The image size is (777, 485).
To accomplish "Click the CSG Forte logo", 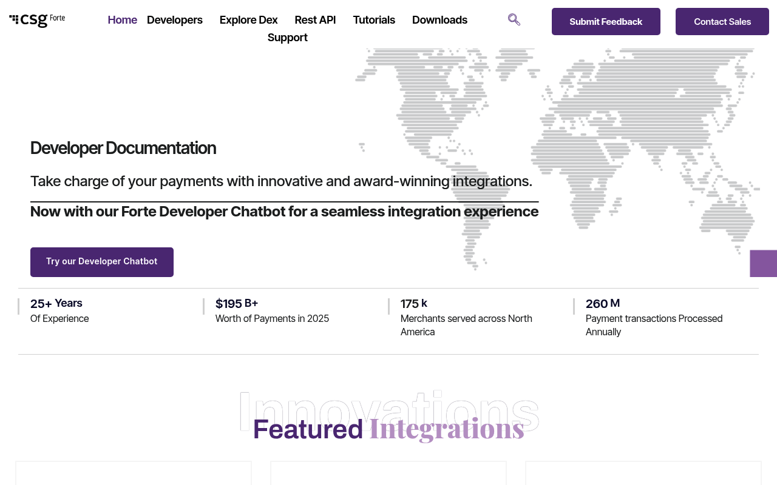I will (x=37, y=20).
